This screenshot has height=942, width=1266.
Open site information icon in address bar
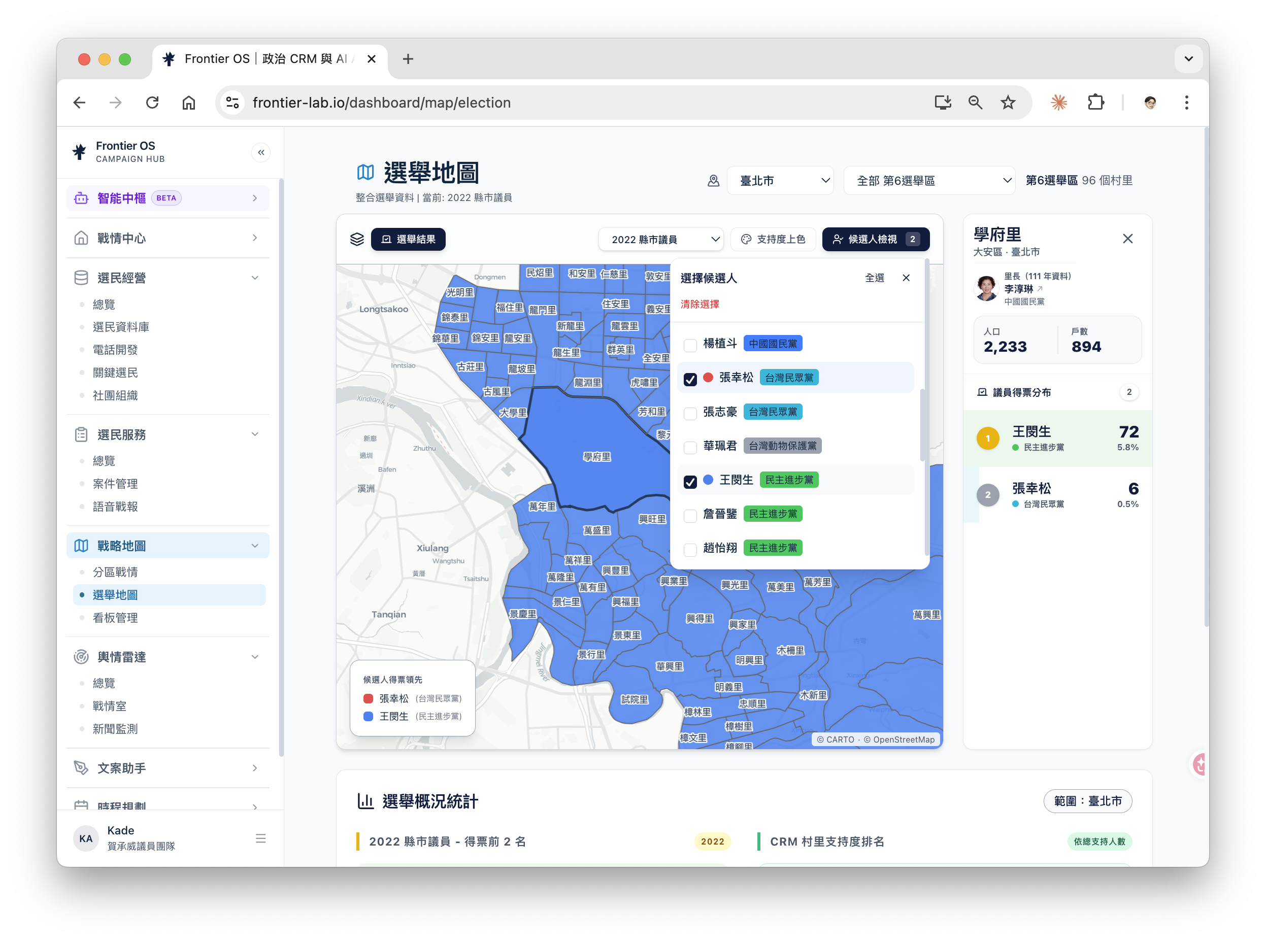[x=232, y=103]
